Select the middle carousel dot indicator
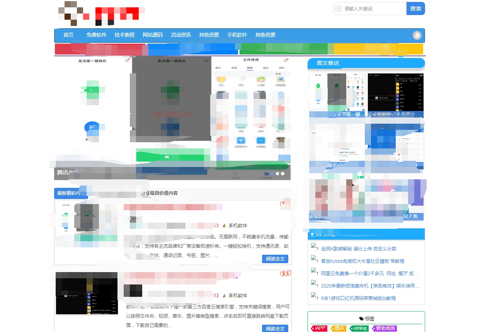Screen dimensions: 490x332 [x=277, y=174]
